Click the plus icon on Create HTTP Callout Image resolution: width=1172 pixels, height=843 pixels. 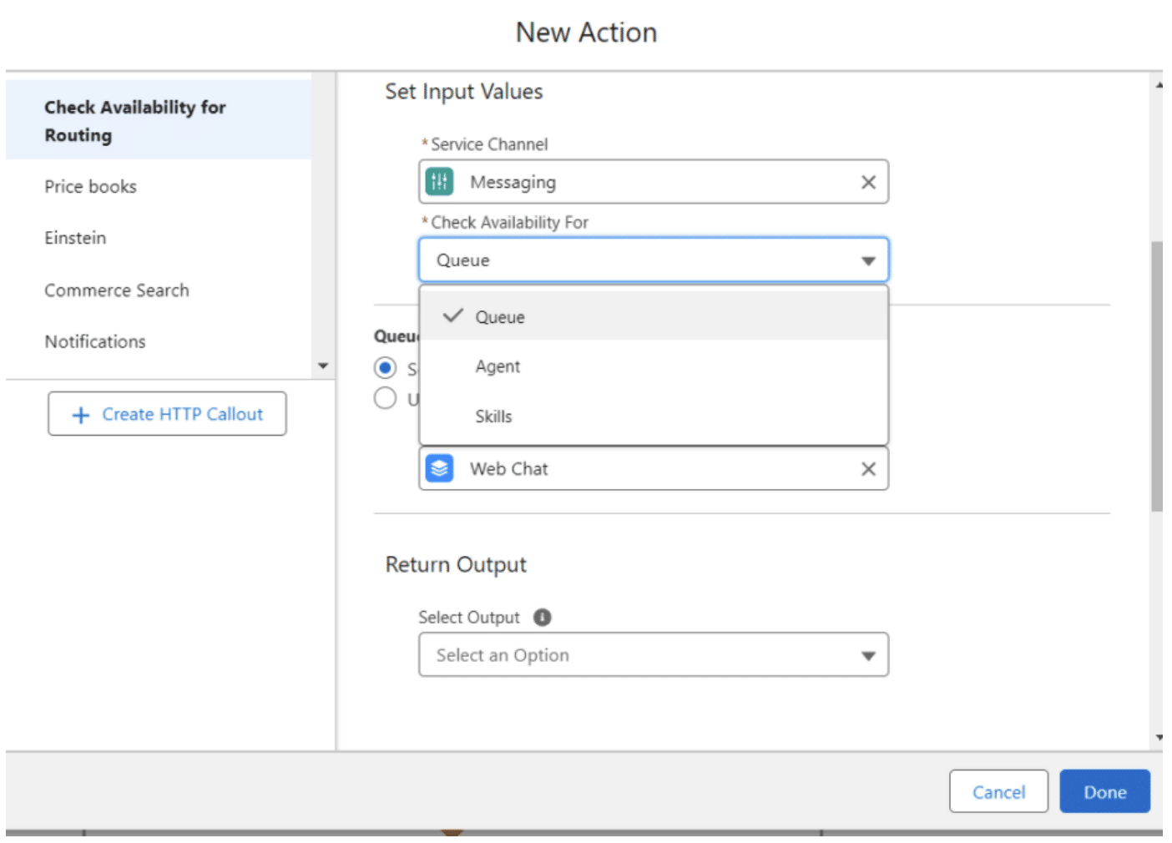coord(79,414)
